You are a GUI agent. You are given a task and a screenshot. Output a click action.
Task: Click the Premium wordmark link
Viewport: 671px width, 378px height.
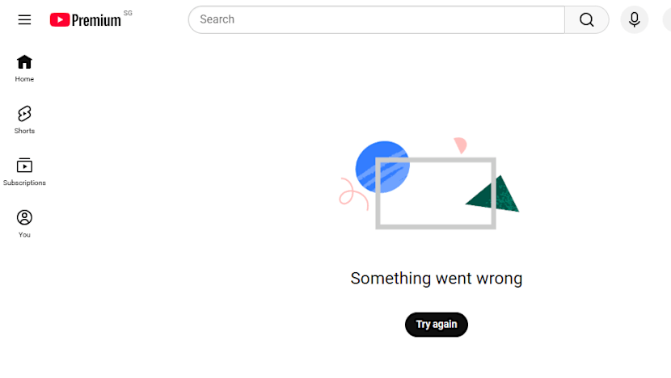tap(96, 21)
